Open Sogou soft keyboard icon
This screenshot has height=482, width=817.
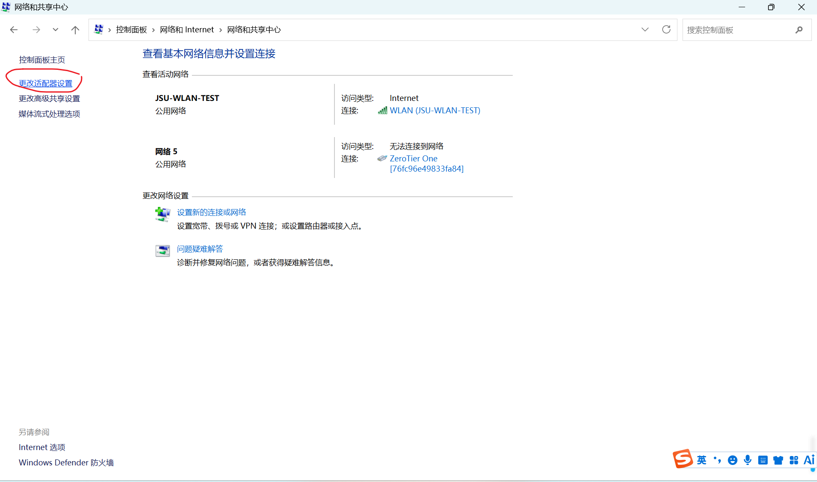(763, 460)
